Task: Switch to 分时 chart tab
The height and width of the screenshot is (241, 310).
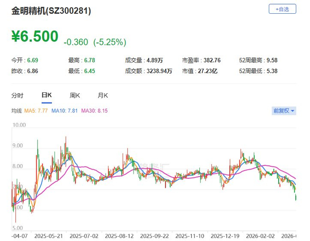Action: click(17, 95)
